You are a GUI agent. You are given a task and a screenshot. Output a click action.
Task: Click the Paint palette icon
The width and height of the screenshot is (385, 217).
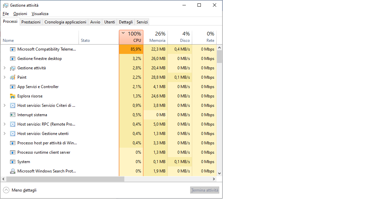click(12, 77)
